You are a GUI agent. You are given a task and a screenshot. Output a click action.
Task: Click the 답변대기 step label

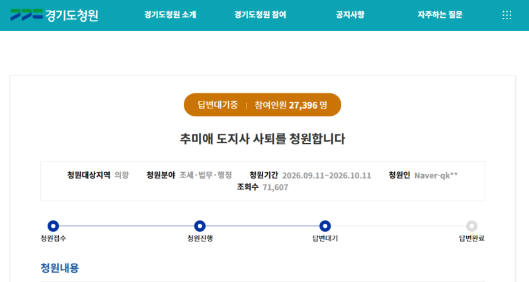click(325, 238)
